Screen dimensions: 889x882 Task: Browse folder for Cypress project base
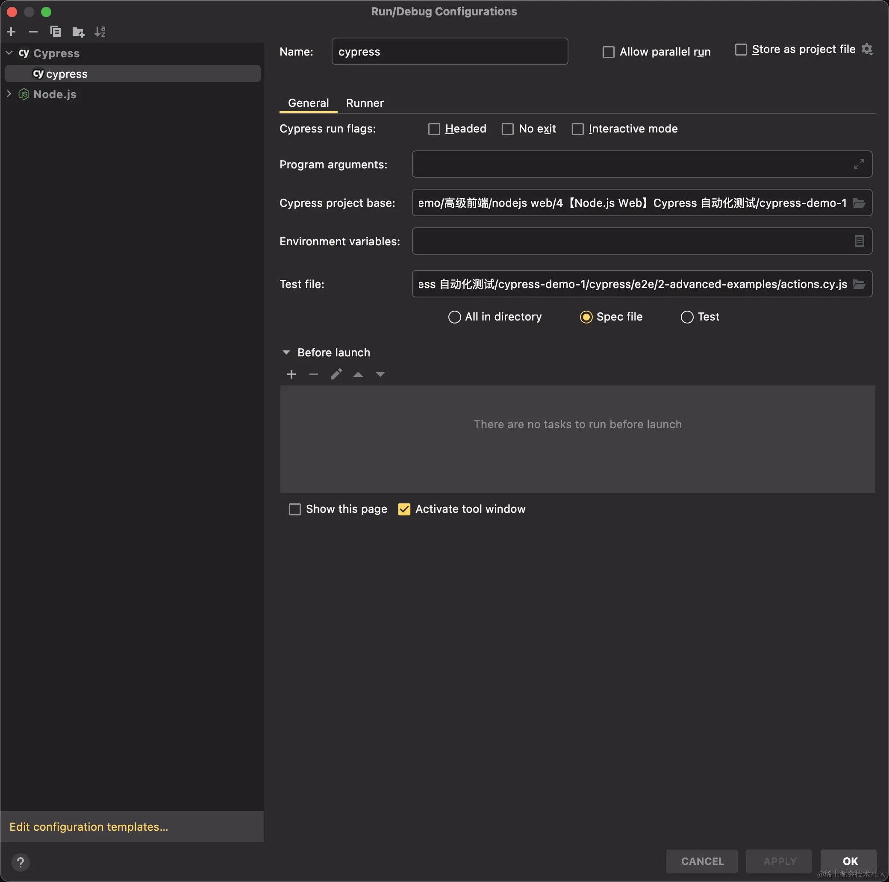(859, 203)
